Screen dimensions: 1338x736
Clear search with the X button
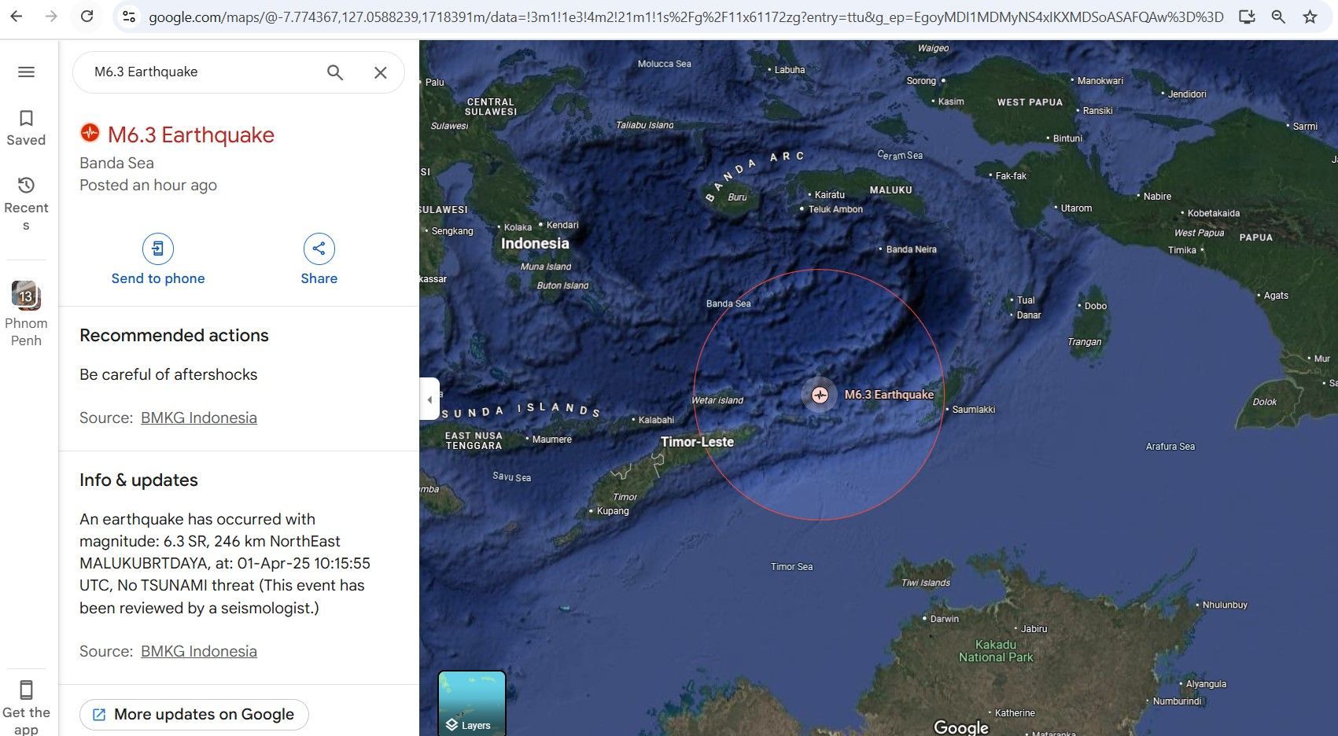point(381,72)
